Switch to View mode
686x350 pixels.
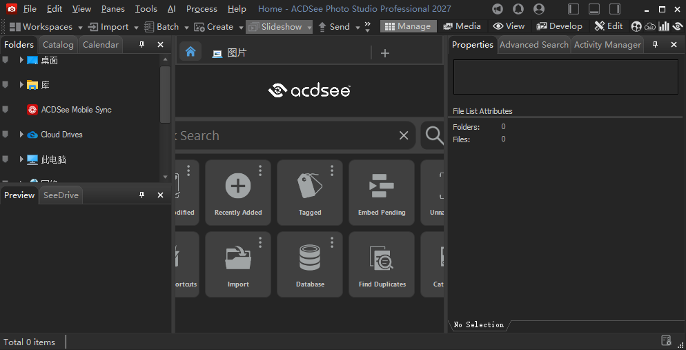(x=509, y=26)
